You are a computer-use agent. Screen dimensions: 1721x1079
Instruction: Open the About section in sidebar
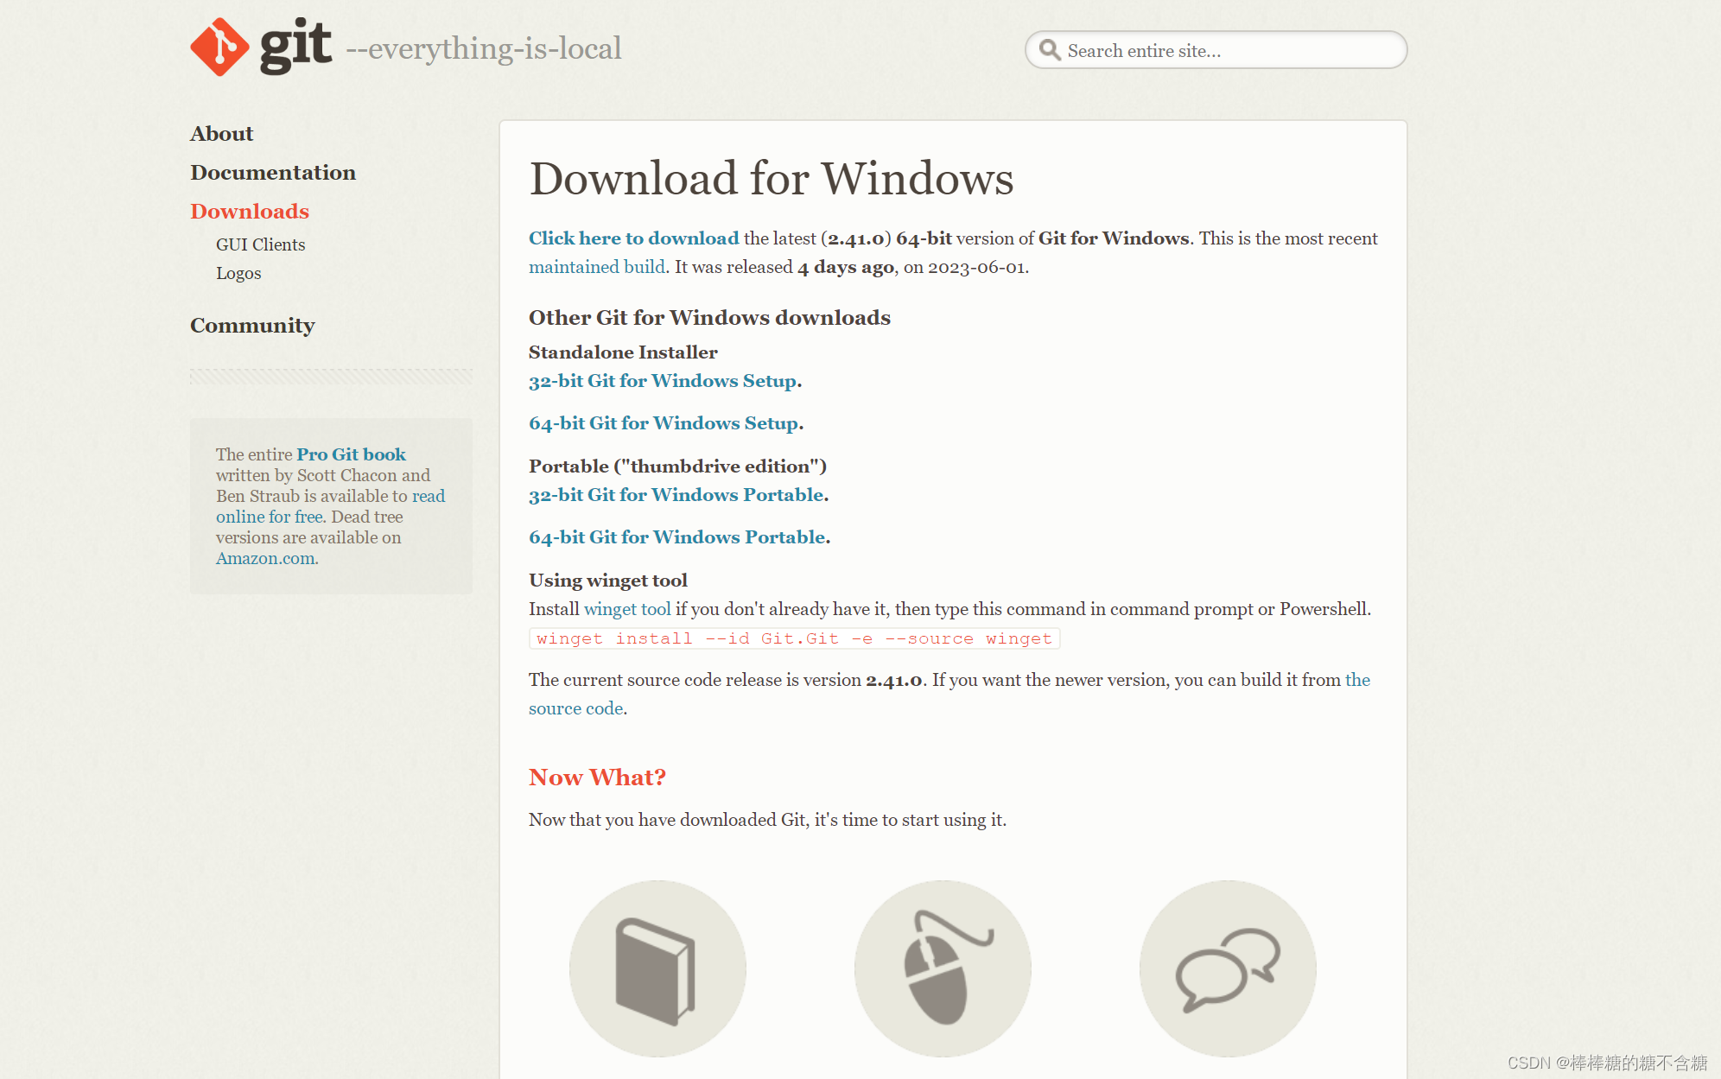[222, 134]
